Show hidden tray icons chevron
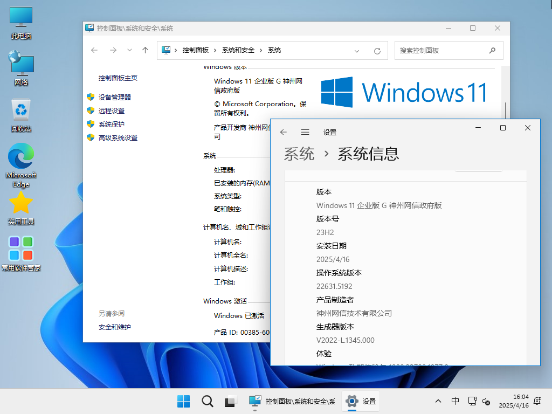This screenshot has height=414, width=552. (x=438, y=401)
